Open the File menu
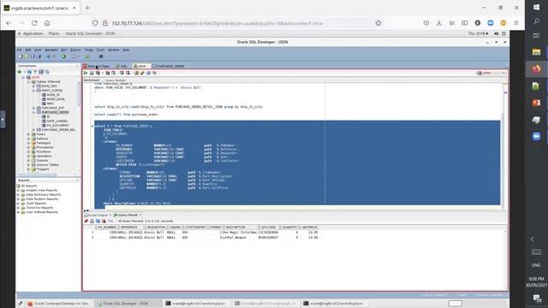The image size is (548, 308). [20, 50]
